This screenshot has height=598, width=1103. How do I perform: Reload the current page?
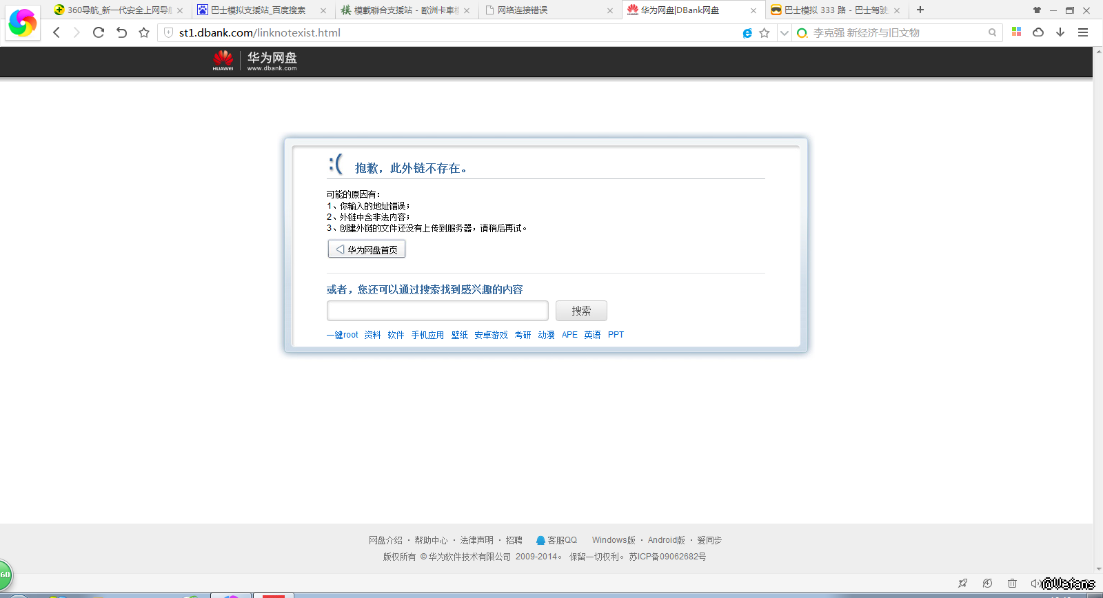99,32
